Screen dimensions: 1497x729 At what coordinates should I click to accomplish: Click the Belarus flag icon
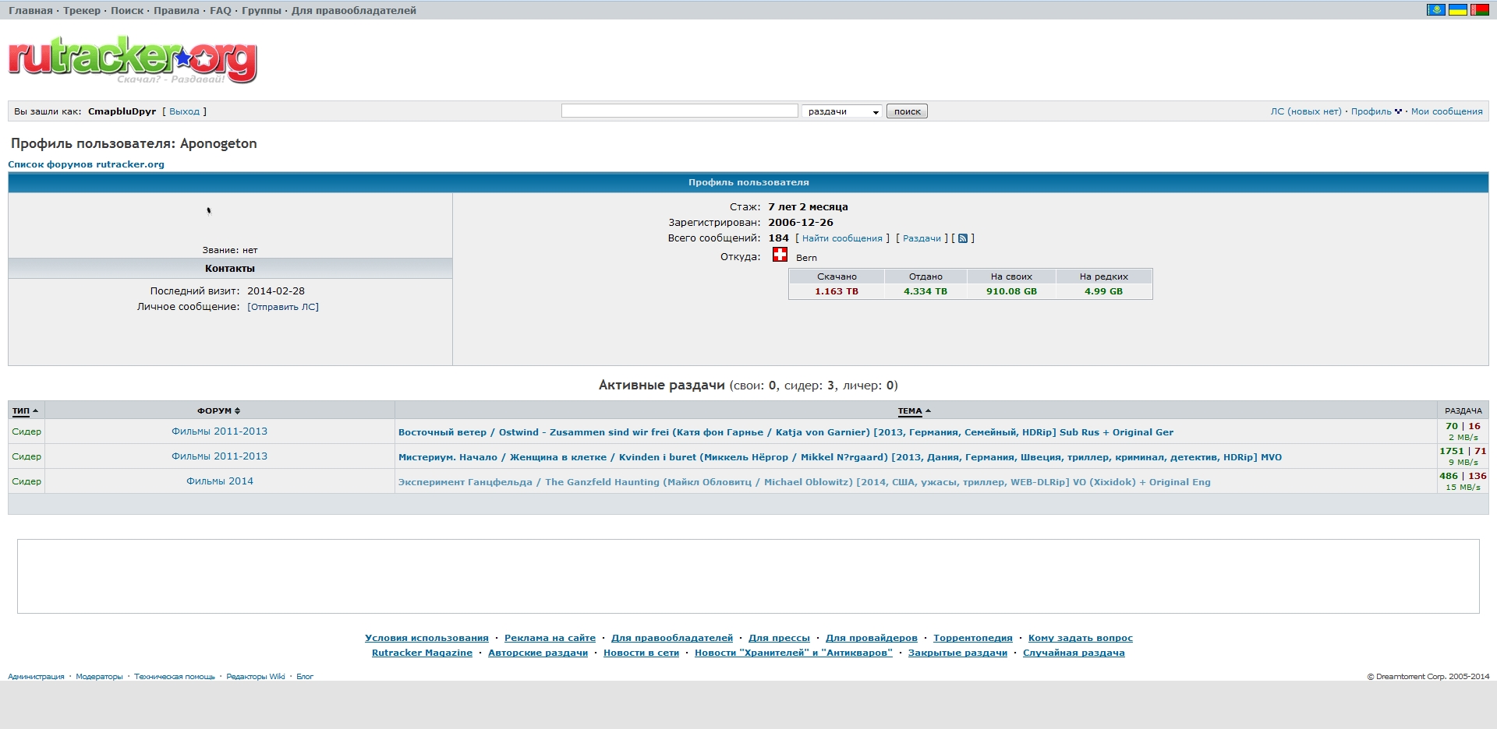click(1479, 10)
